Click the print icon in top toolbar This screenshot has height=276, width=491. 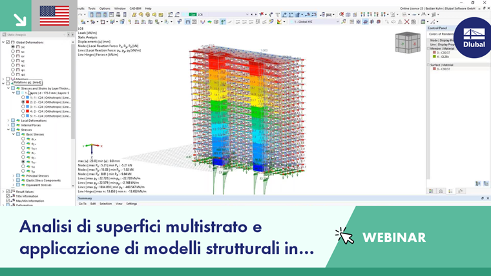[x=118, y=15]
